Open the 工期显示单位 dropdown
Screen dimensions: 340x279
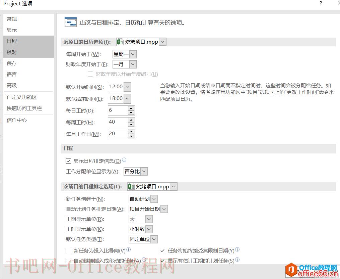(149, 219)
